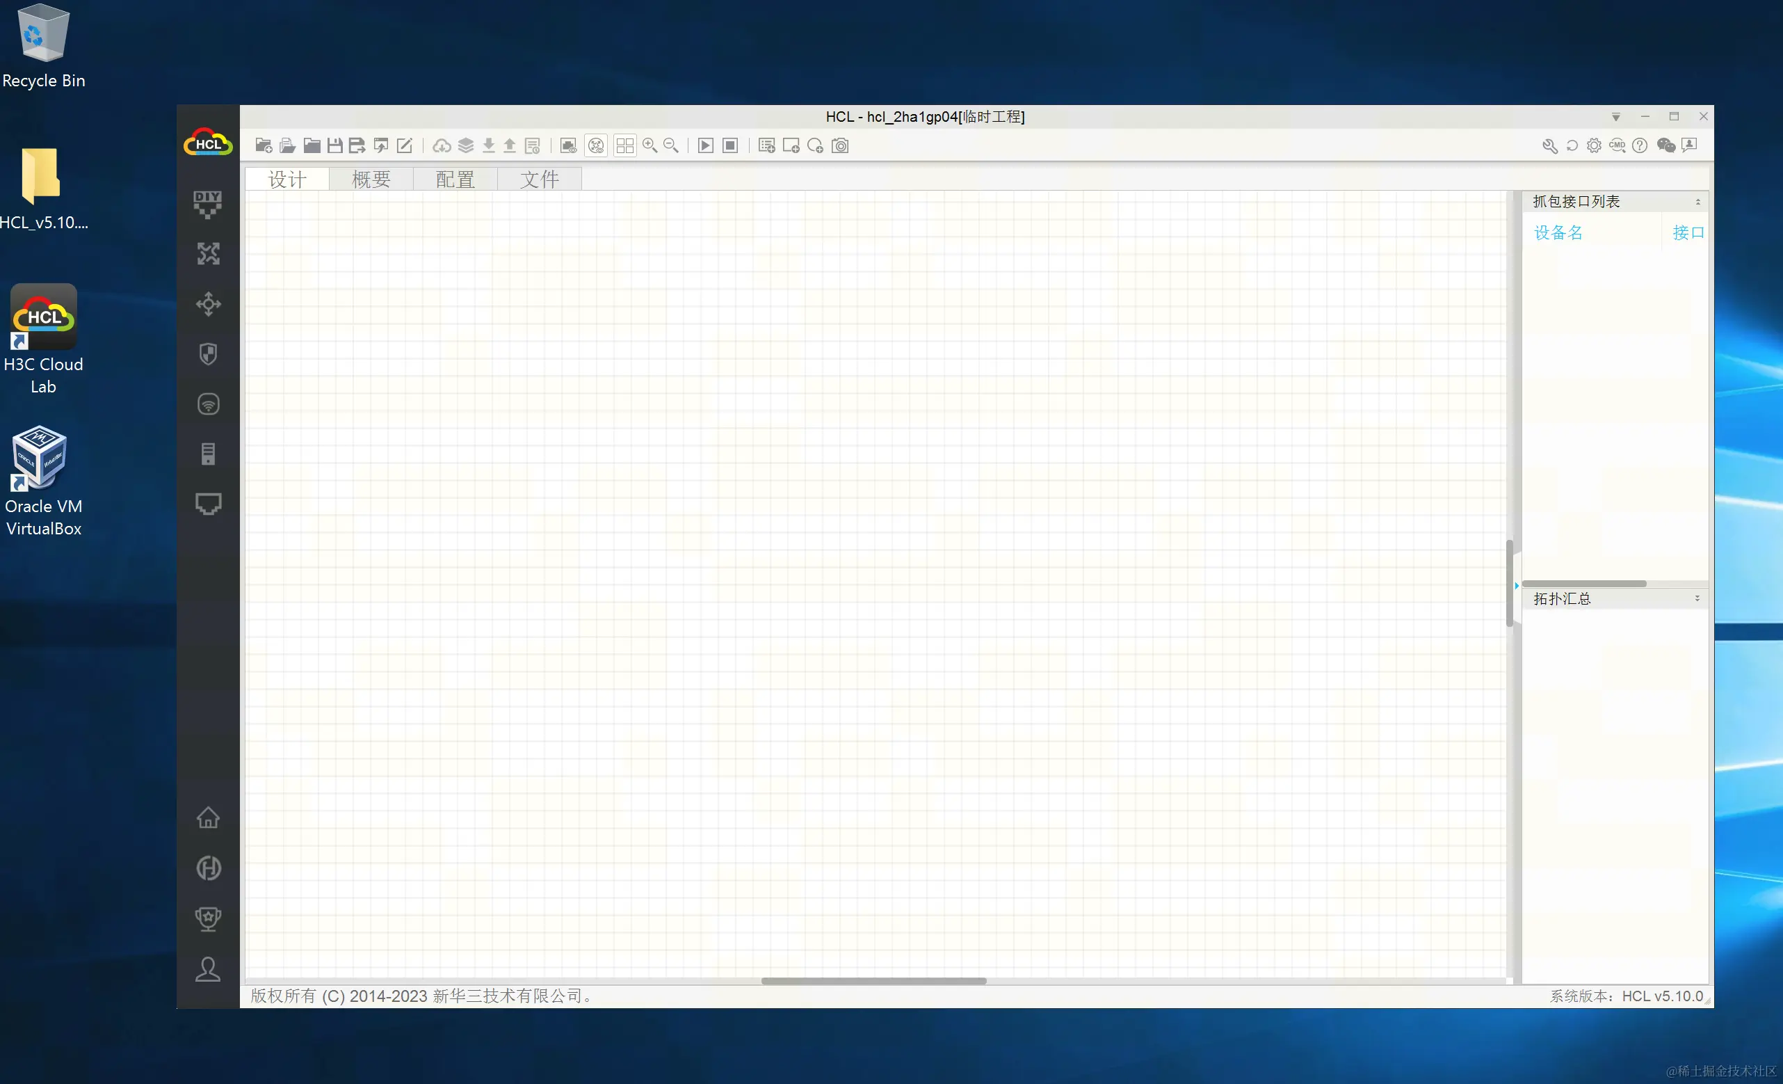The width and height of the screenshot is (1783, 1084).
Task: Click the save project floppy icon
Action: (x=334, y=145)
